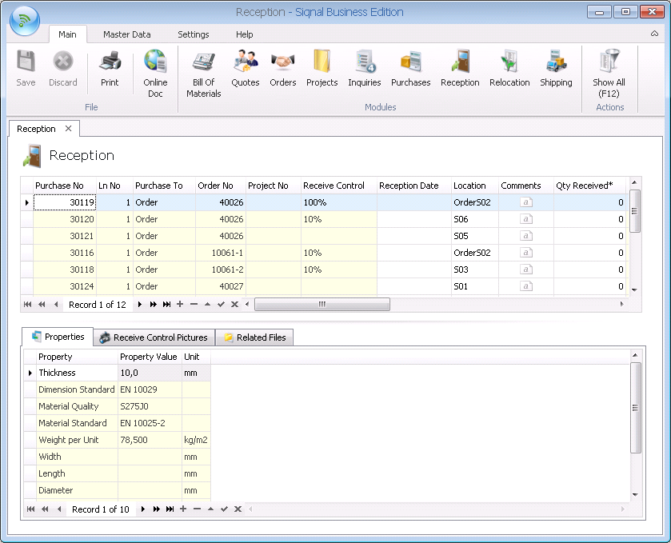This screenshot has width=671, height=543.
Task: Open the Quotes module
Action: [246, 69]
